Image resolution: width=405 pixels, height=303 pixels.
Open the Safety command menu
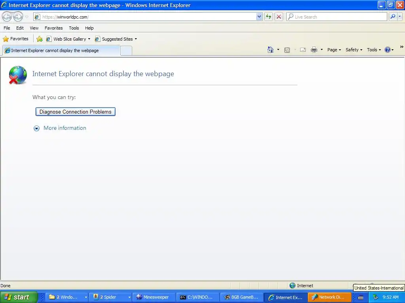coord(354,50)
